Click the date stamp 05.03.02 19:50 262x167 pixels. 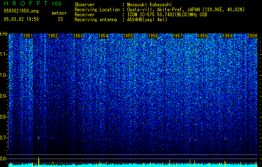coord(21,19)
